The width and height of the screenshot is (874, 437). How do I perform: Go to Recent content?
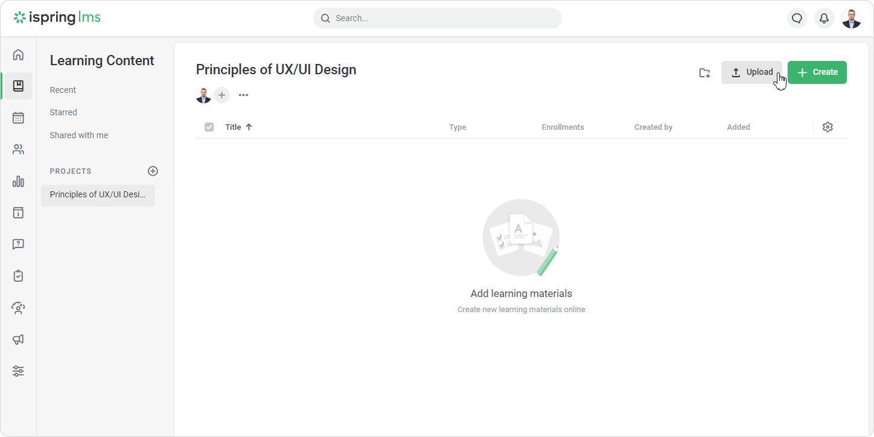click(63, 90)
